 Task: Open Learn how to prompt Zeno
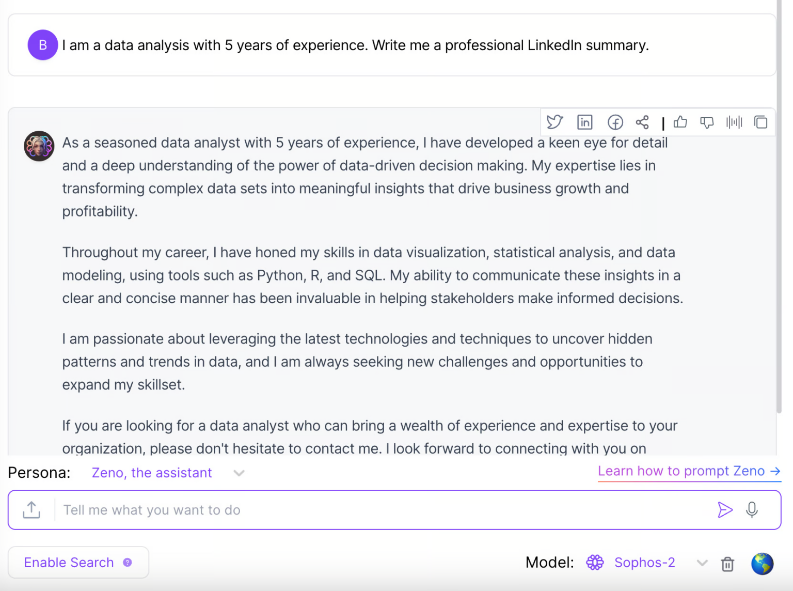pyautogui.click(x=689, y=471)
